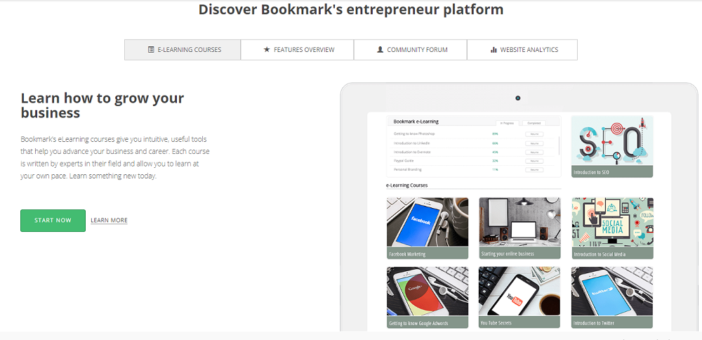This screenshot has height=340, width=702.
Task: Click the Discover Bookmark's entrepreneur platform heading
Action: 351,9
